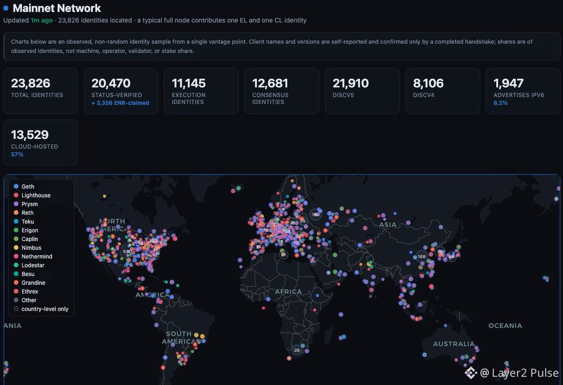
Task: Select Erigon legend entry
Action: point(26,230)
